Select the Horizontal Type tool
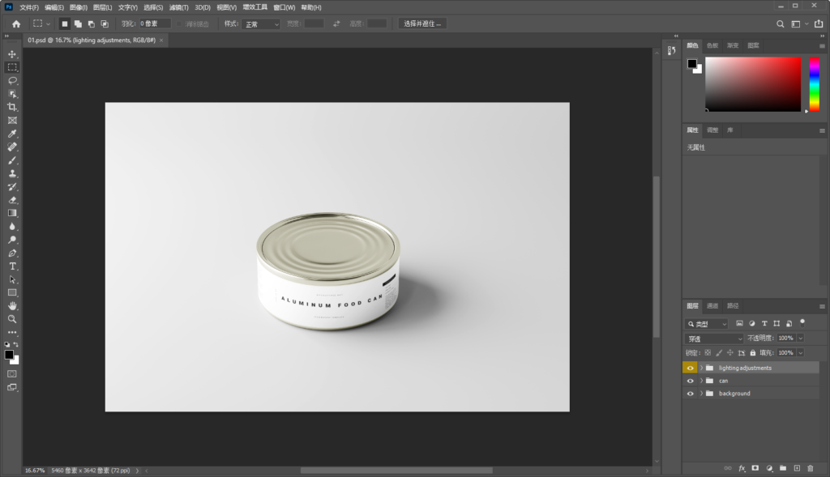830x477 pixels. tap(12, 266)
